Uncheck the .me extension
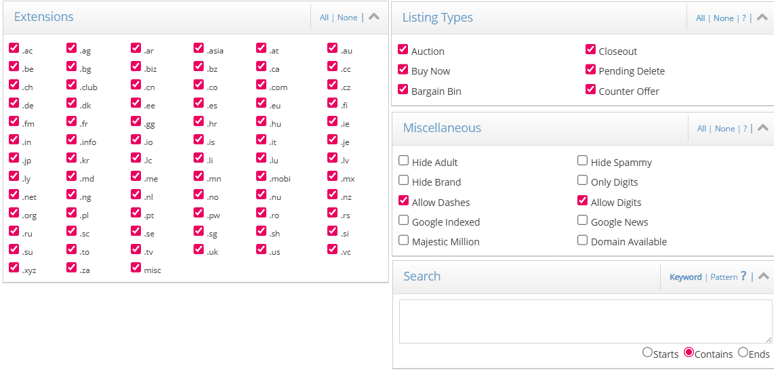Viewport: 780px width, 372px height. [x=136, y=176]
